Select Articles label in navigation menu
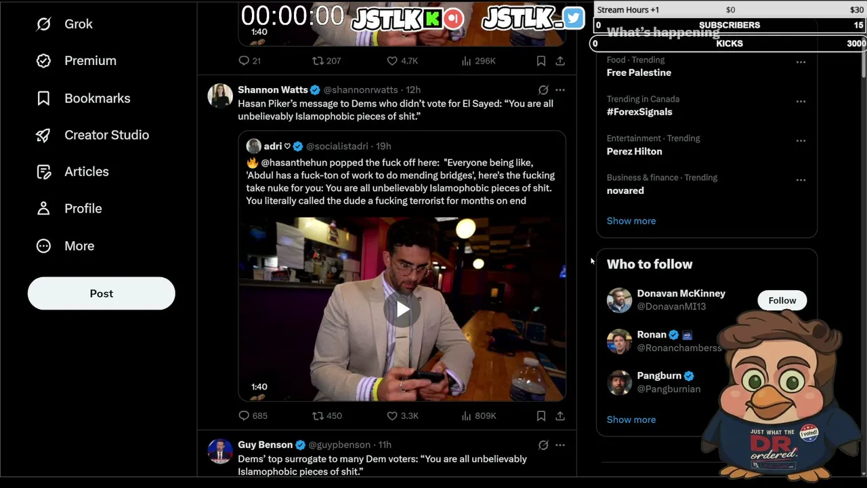 [x=87, y=171]
